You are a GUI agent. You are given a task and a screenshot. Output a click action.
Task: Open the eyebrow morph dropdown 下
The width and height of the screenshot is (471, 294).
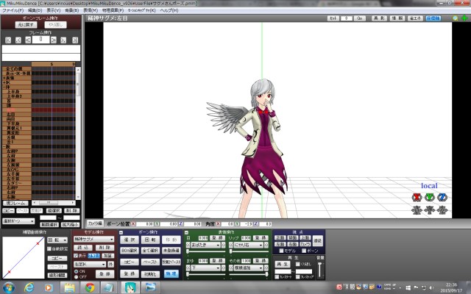(x=206, y=268)
